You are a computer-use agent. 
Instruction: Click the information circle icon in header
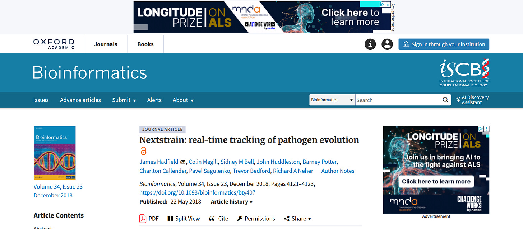pos(370,44)
